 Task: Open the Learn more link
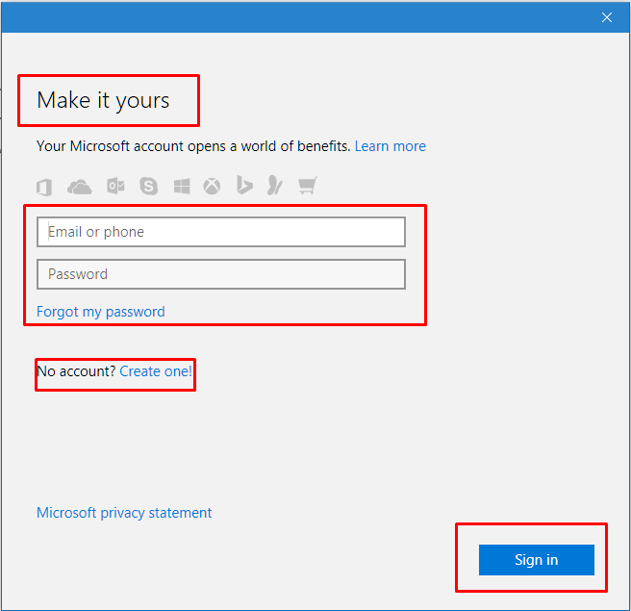tap(390, 146)
